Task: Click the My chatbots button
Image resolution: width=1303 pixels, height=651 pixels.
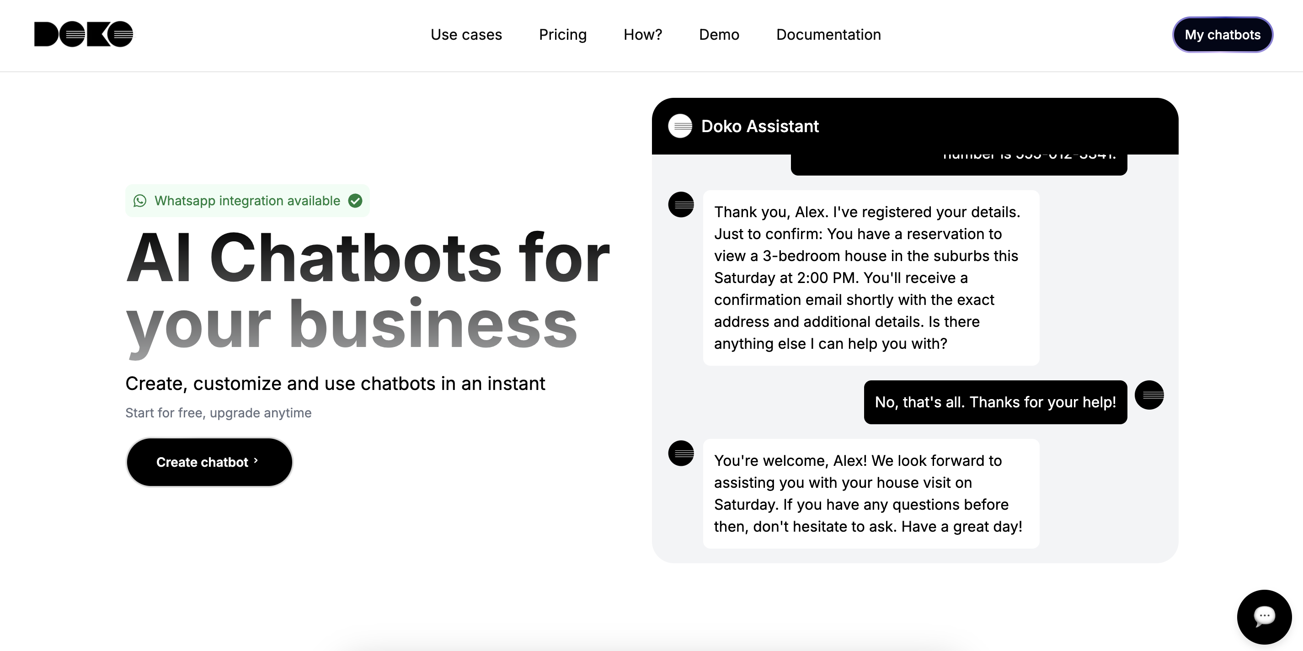Action: click(1222, 34)
